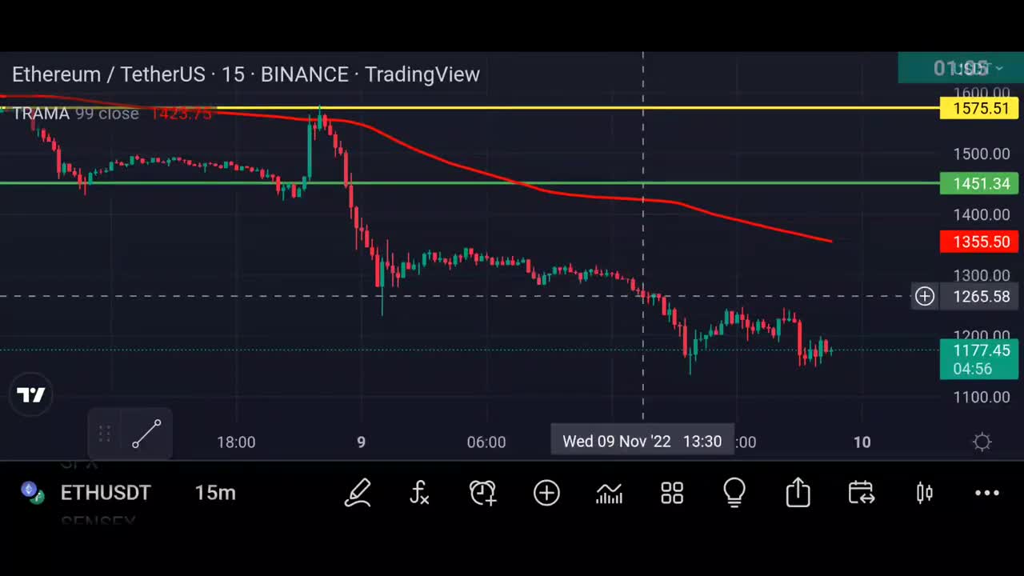1024x576 pixels.
Task: Click the TradingView logo
Action: tap(31, 395)
